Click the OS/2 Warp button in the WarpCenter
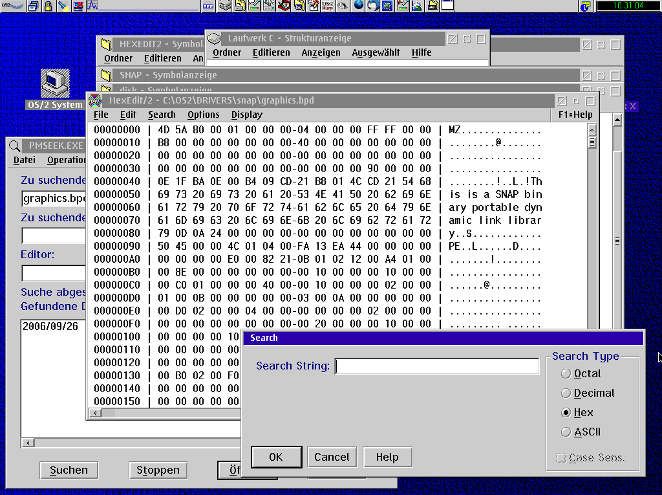662x495 pixels. [12, 5]
